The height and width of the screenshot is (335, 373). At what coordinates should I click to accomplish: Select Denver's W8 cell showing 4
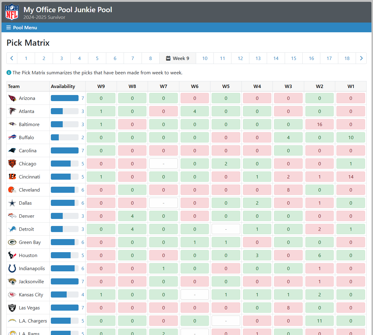click(132, 216)
